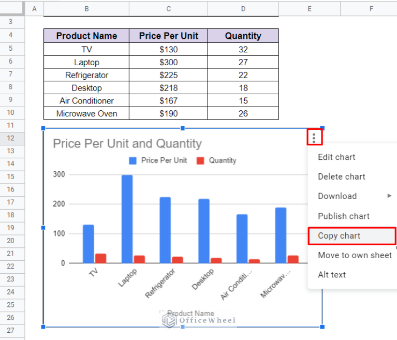Click the Quantity legend label in chart
The image size is (397, 340).
click(223, 160)
